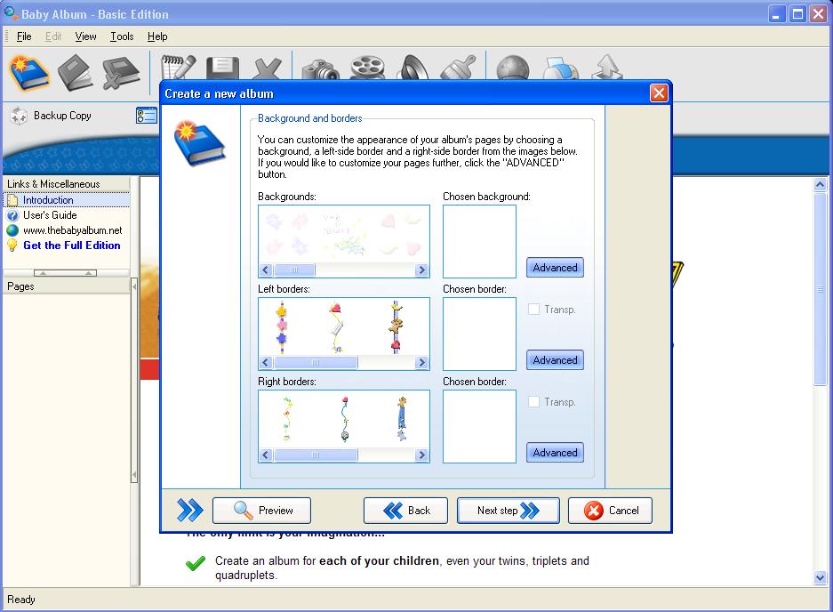Choose the scribble drawing background thumbnail
The width and height of the screenshot is (833, 612).
point(343,233)
